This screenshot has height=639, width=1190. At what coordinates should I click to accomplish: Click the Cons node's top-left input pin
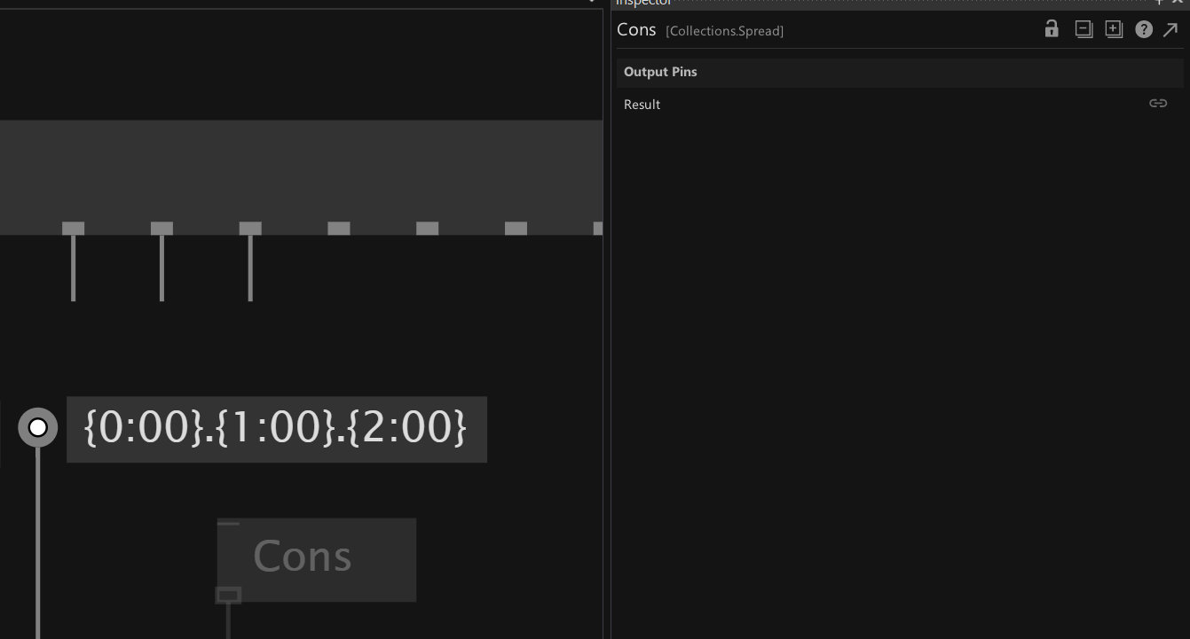click(229, 524)
